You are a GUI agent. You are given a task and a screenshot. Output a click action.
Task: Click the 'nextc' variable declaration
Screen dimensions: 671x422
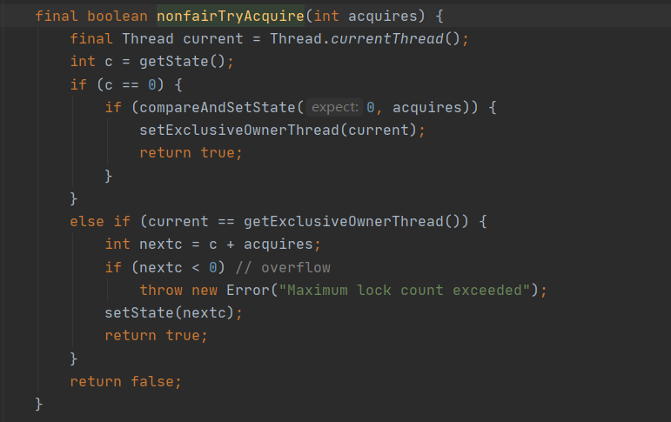pyautogui.click(x=160, y=244)
